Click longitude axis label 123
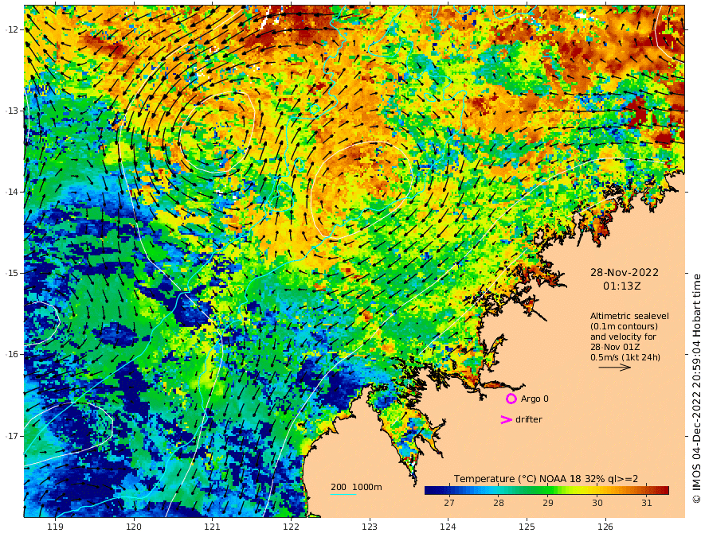This screenshot has width=701, height=541. [370, 527]
